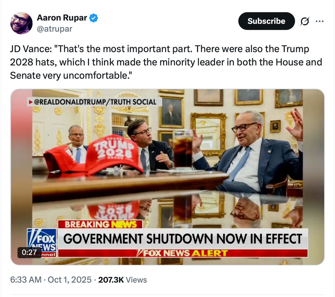Image resolution: width=335 pixels, height=297 pixels.
Task: Click the BREAKING NEWS tag in video
Action: 100,225
